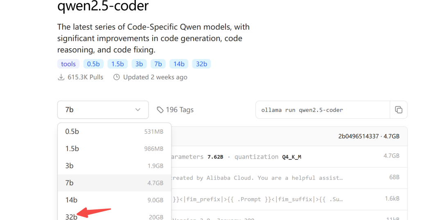Select 1.5b option, 986MB

click(x=115, y=149)
